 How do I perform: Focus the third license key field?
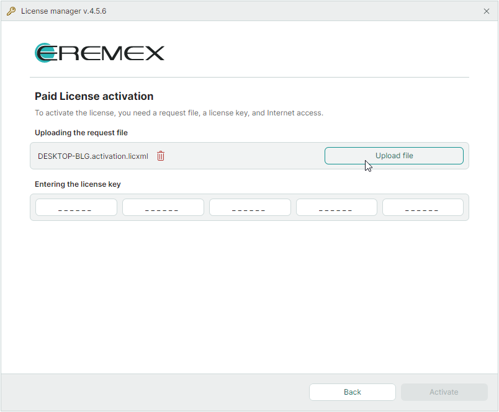[250, 207]
